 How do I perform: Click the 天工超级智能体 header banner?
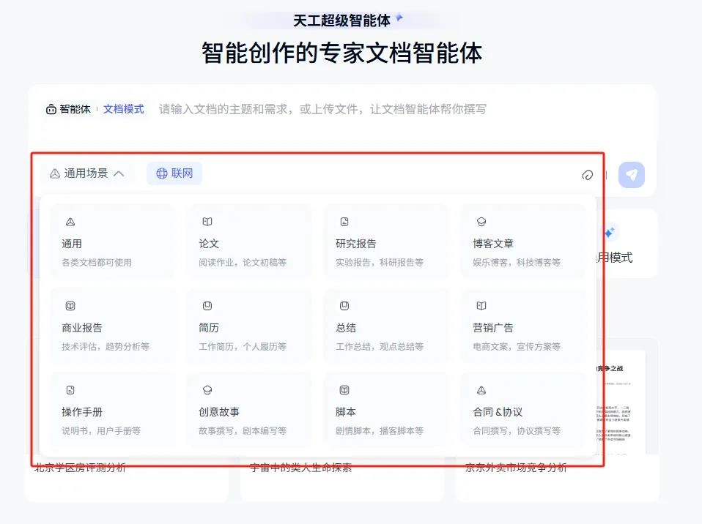342,20
